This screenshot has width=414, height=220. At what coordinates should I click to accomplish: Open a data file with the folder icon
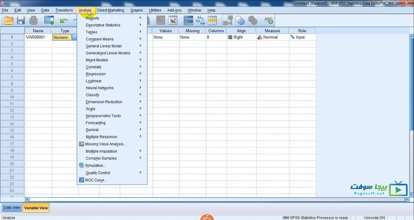tap(9, 20)
